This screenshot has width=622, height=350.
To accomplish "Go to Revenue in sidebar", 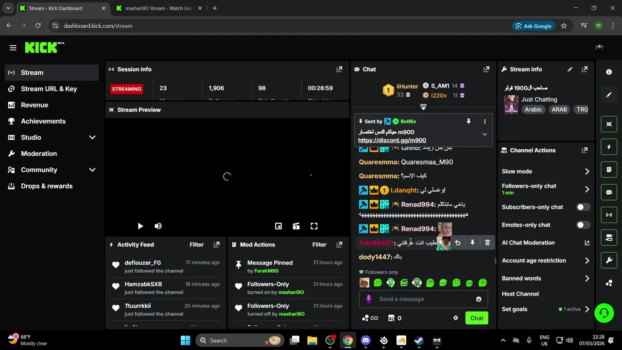I will point(52,105).
